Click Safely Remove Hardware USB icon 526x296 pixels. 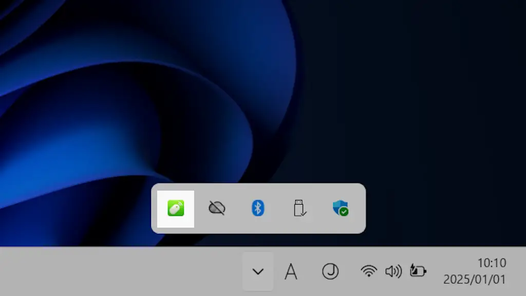[299, 208]
